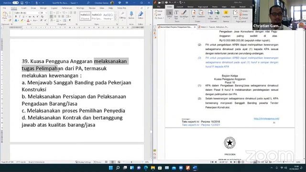
Task: Click the Paste button in Word
Action: click(5, 15)
